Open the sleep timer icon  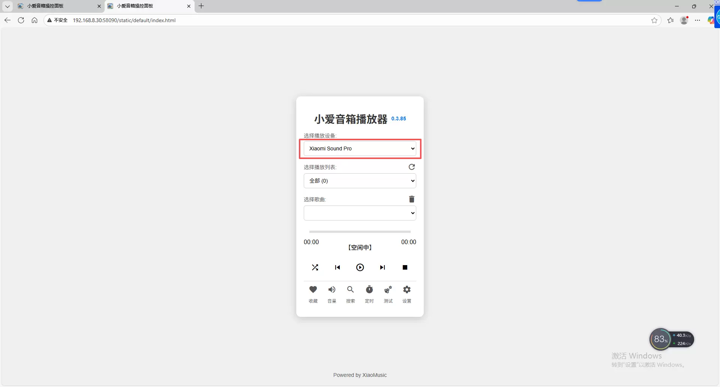369,290
